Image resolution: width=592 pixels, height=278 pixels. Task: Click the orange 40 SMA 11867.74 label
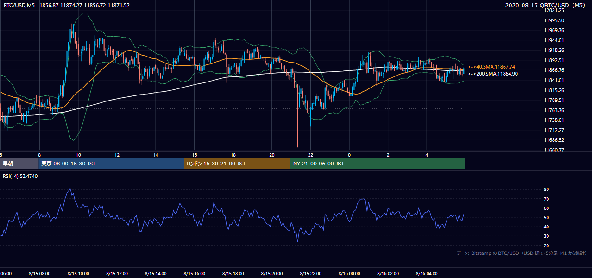(491, 67)
